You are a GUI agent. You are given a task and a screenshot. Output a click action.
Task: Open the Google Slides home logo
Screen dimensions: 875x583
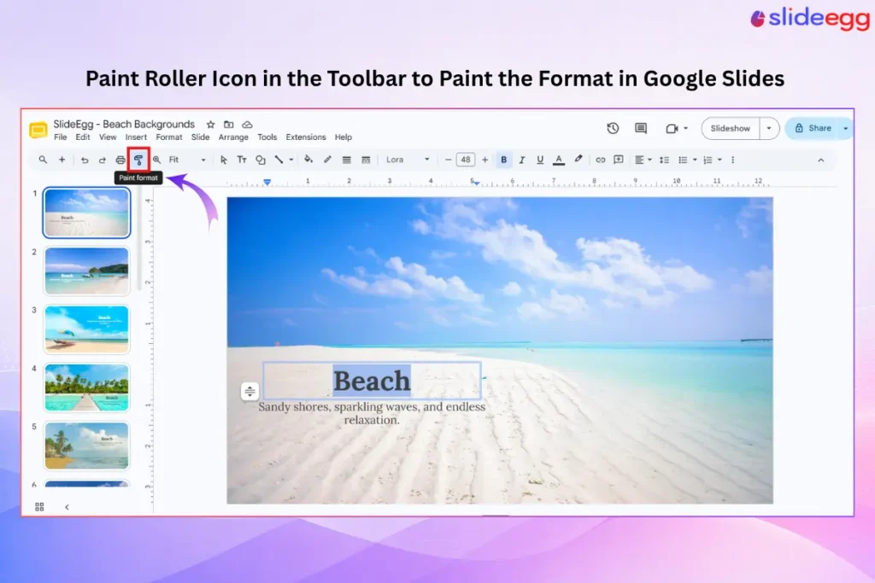[38, 130]
